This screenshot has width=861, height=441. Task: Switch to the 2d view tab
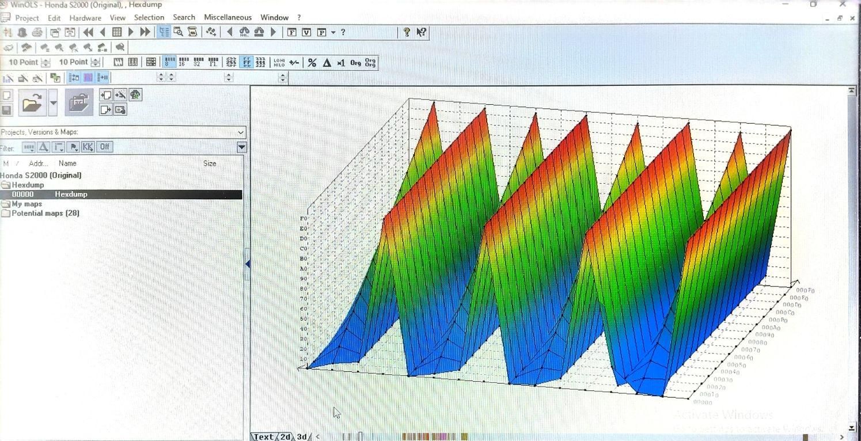pyautogui.click(x=286, y=437)
